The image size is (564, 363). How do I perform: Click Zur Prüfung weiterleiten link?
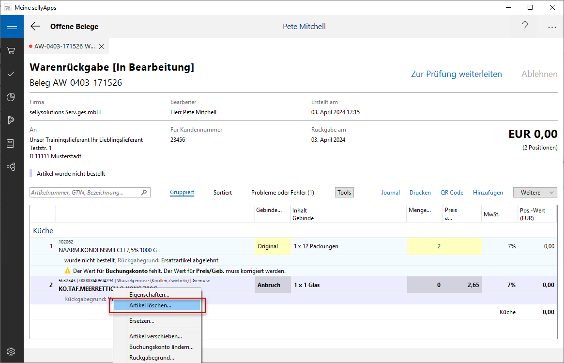tap(456, 74)
